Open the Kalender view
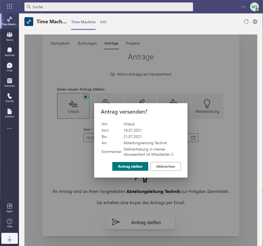 pyautogui.click(x=10, y=82)
